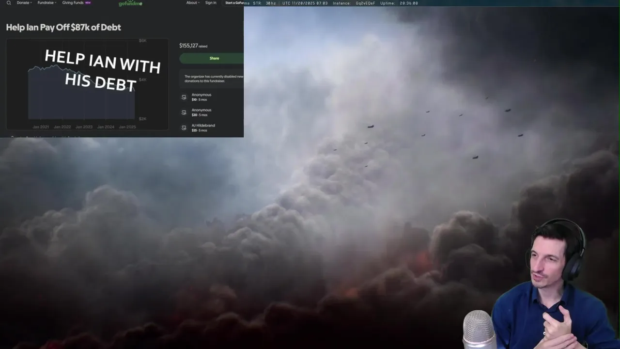Click the Jan 2025 chart axis label
Viewport: 620px width, 349px height.
[x=127, y=127]
